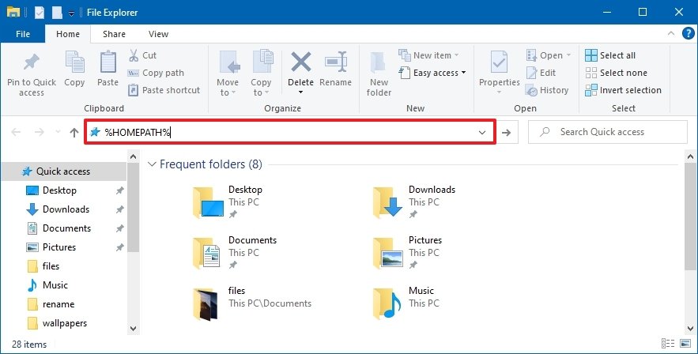
Task: Click the Go to arrow button
Action: coord(506,132)
